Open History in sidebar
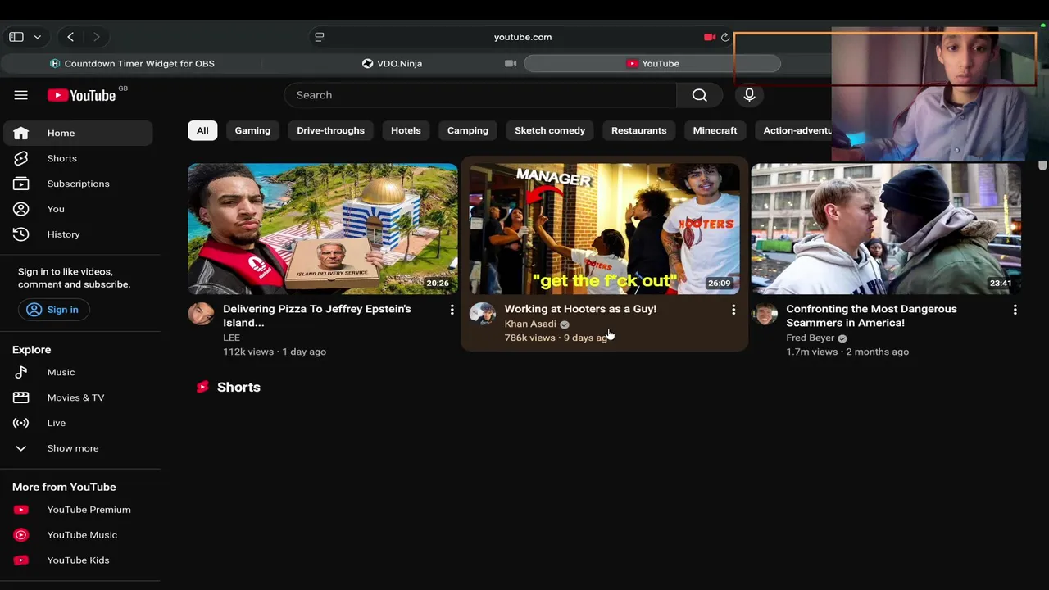The image size is (1049, 590). click(79, 234)
